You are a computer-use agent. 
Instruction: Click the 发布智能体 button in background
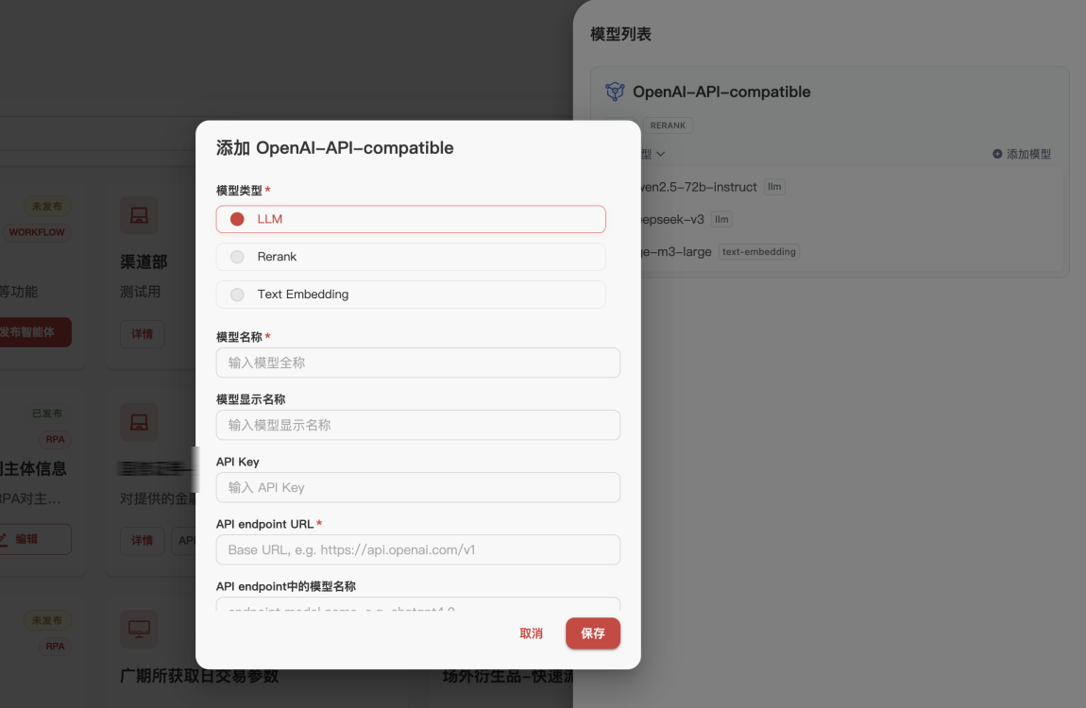click(33, 332)
